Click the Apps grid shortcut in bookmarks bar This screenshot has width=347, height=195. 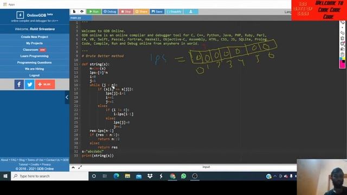pos(5,4)
